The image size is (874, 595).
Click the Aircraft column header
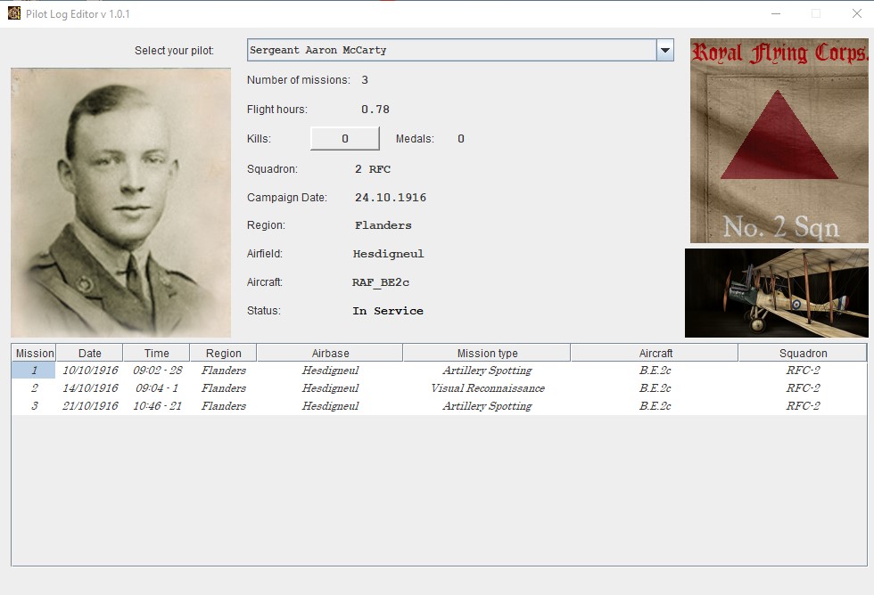tap(655, 353)
